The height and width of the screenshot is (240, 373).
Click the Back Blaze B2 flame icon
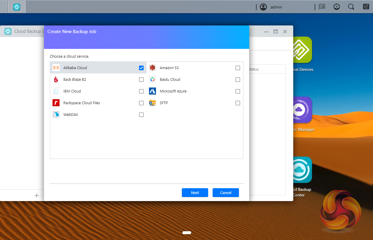(x=56, y=79)
